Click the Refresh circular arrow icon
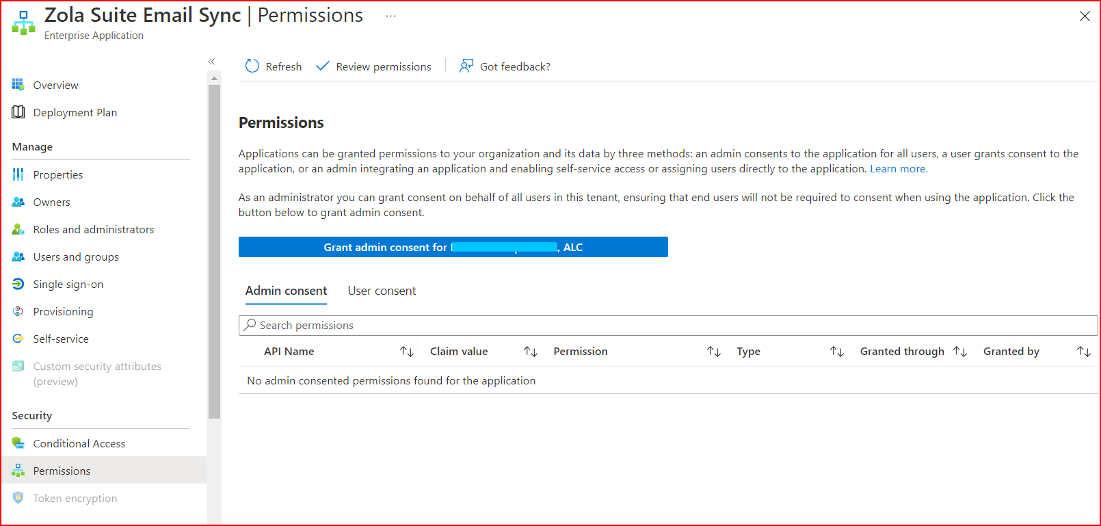Image resolution: width=1101 pixels, height=526 pixels. point(252,66)
